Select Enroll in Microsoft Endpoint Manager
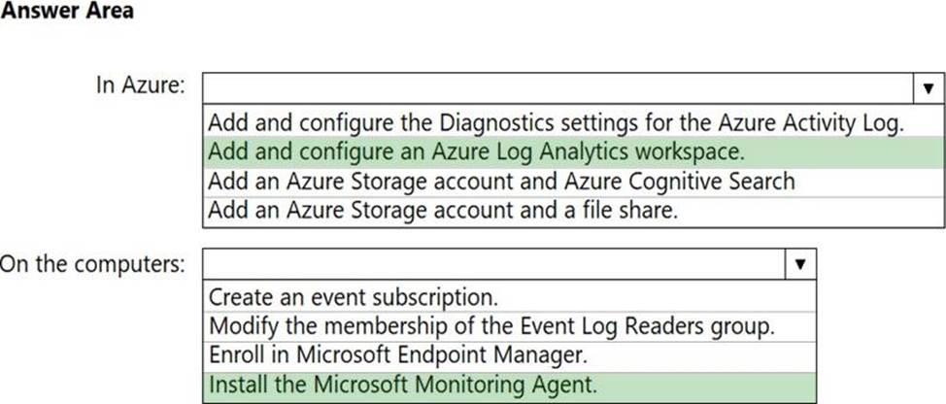The height and width of the screenshot is (404, 946). point(510,355)
